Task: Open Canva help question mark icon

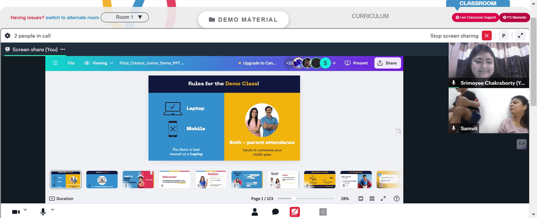Action: [396, 199]
